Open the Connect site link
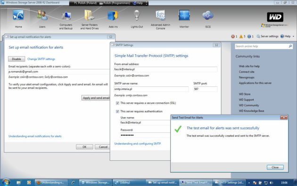The width and height of the screenshot is (297, 186). tap(247, 72)
